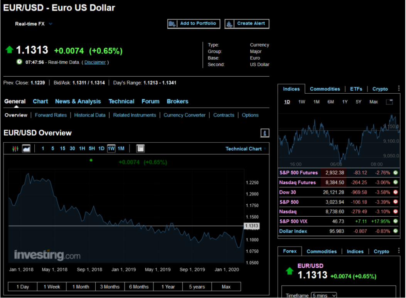Open the S&P 500 Futures quote
Viewport: 406px width, 298px height.
click(298, 173)
